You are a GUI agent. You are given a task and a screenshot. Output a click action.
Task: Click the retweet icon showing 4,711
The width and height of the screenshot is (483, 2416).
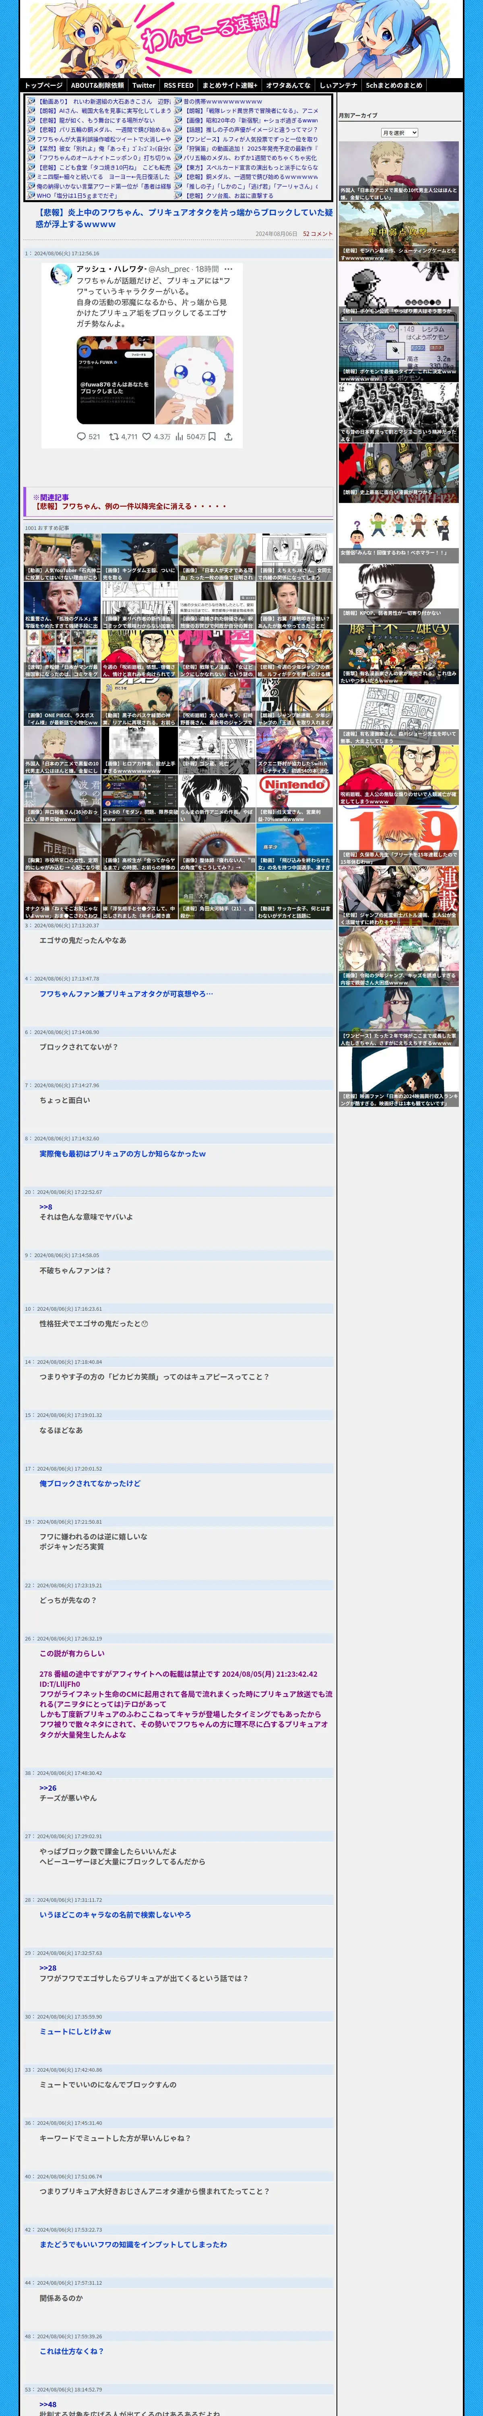pyautogui.click(x=114, y=436)
